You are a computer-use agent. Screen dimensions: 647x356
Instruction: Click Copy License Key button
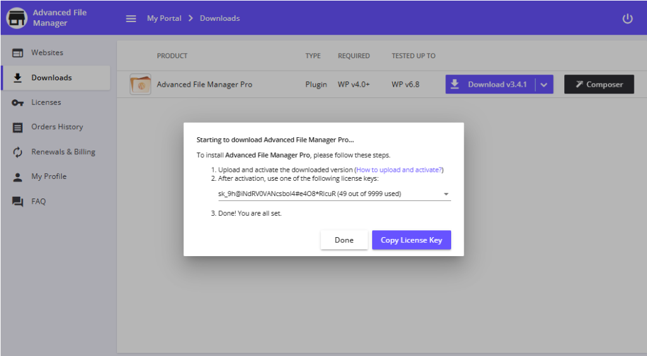[x=411, y=240]
